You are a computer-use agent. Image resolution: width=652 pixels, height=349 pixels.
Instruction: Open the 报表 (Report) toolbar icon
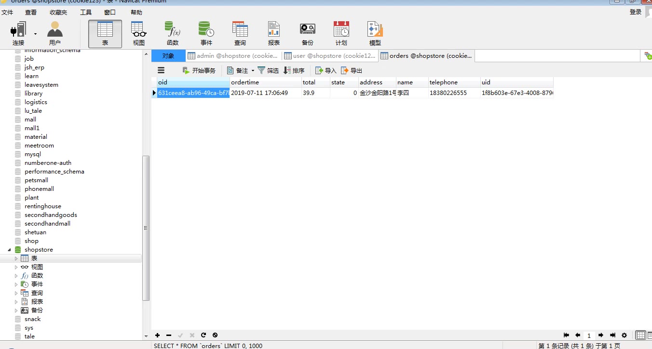[x=274, y=34]
